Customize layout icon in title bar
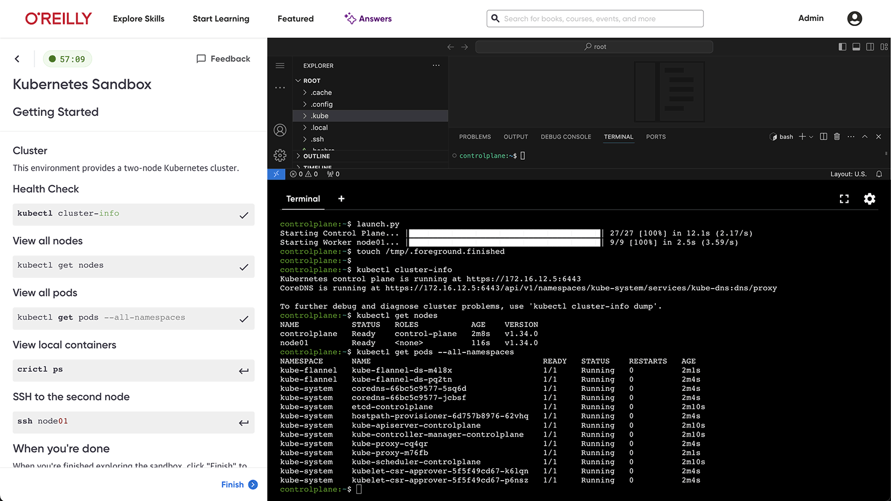The height and width of the screenshot is (501, 891). (x=884, y=47)
